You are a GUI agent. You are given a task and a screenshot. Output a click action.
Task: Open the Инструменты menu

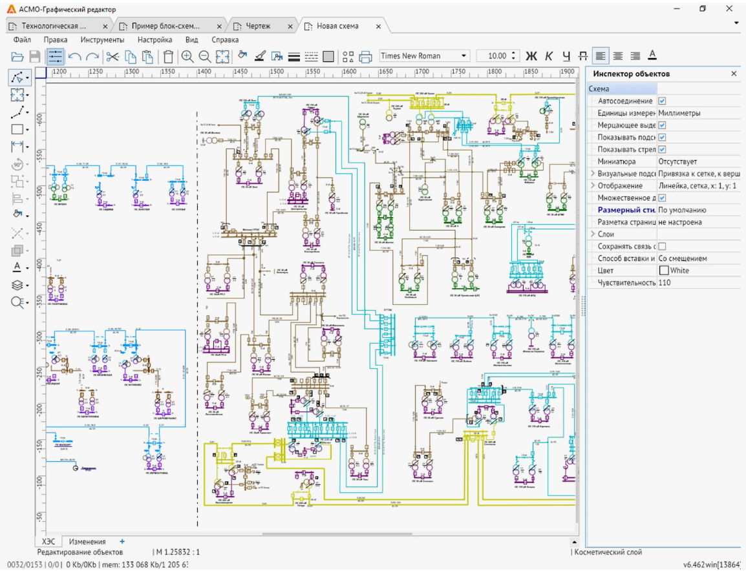click(102, 39)
